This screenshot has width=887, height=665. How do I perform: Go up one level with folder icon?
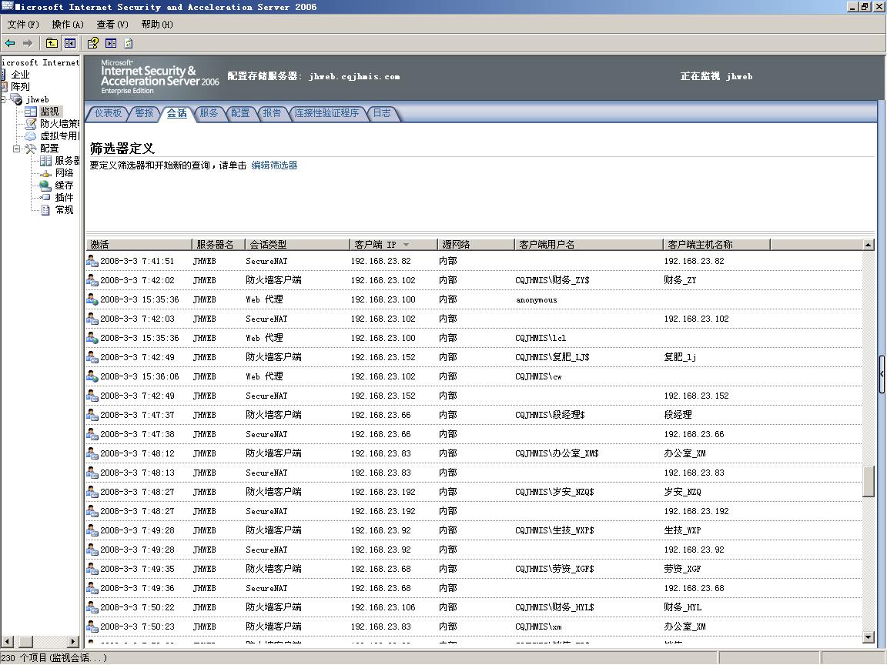click(x=52, y=43)
